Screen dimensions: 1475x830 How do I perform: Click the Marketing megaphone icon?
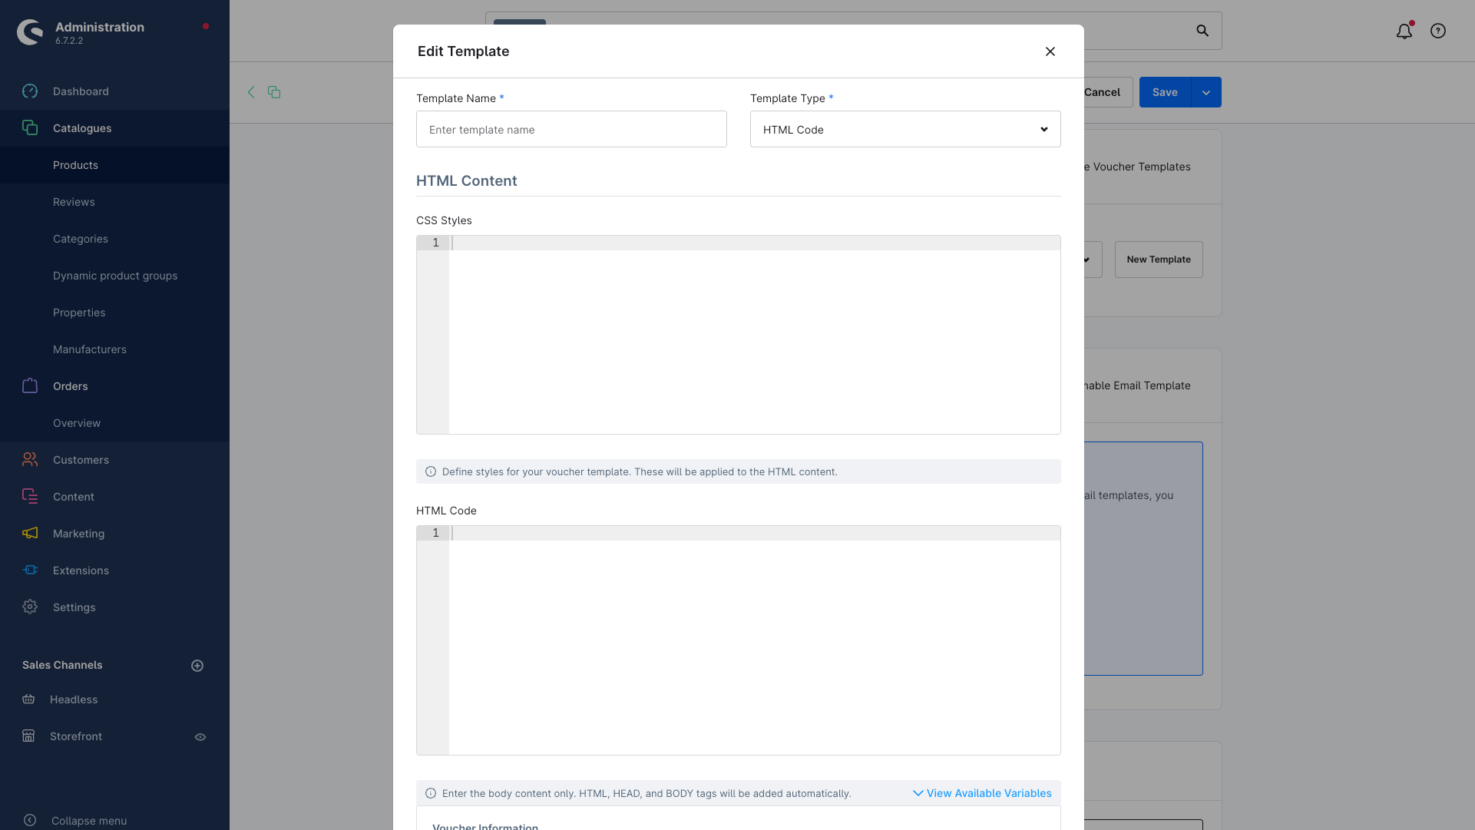click(30, 534)
